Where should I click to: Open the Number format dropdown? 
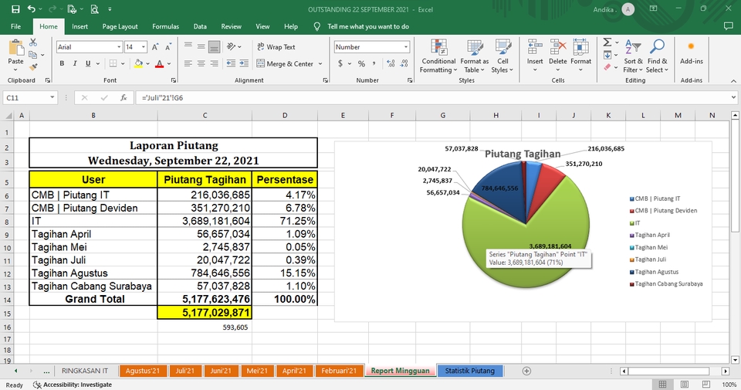click(x=405, y=47)
